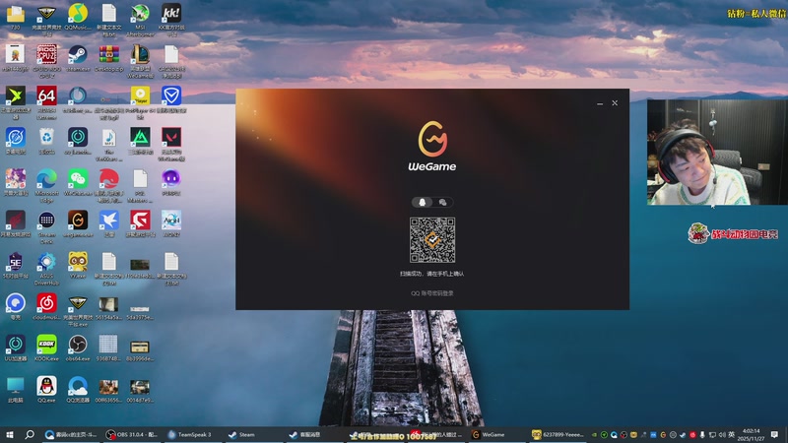
Task: Open the MP3 audio file on the desktop
Action: pyautogui.click(x=109, y=145)
